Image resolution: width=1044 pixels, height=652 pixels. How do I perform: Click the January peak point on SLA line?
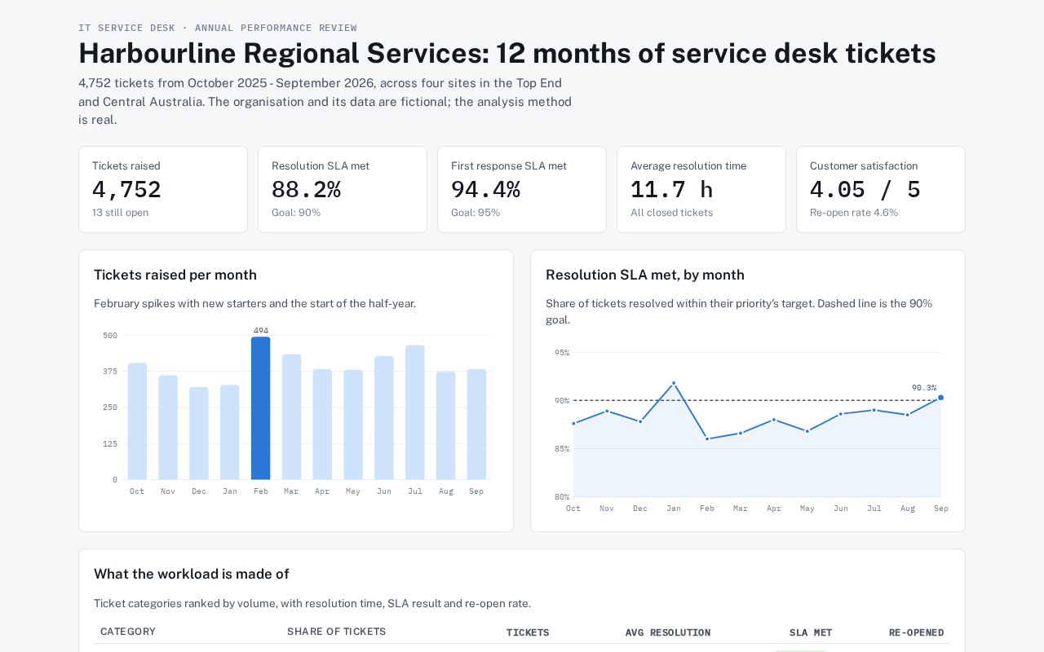(x=674, y=383)
